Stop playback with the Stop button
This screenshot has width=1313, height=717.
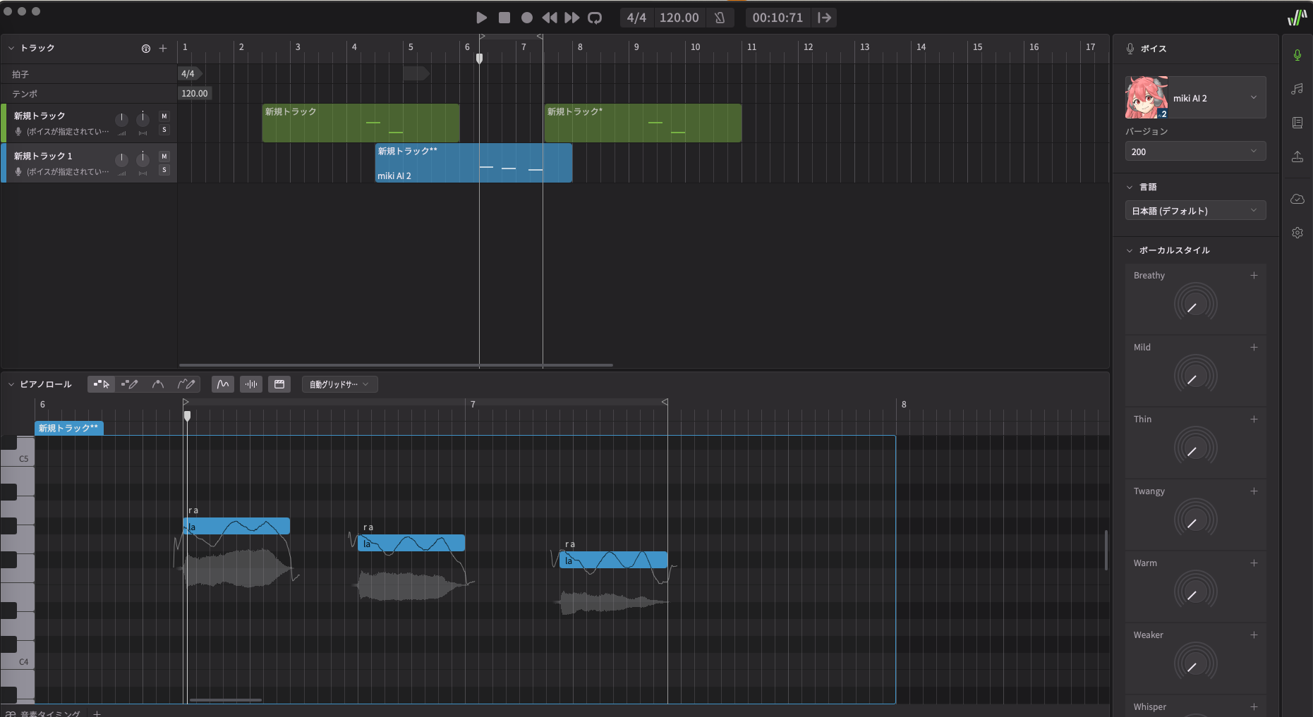(x=504, y=18)
